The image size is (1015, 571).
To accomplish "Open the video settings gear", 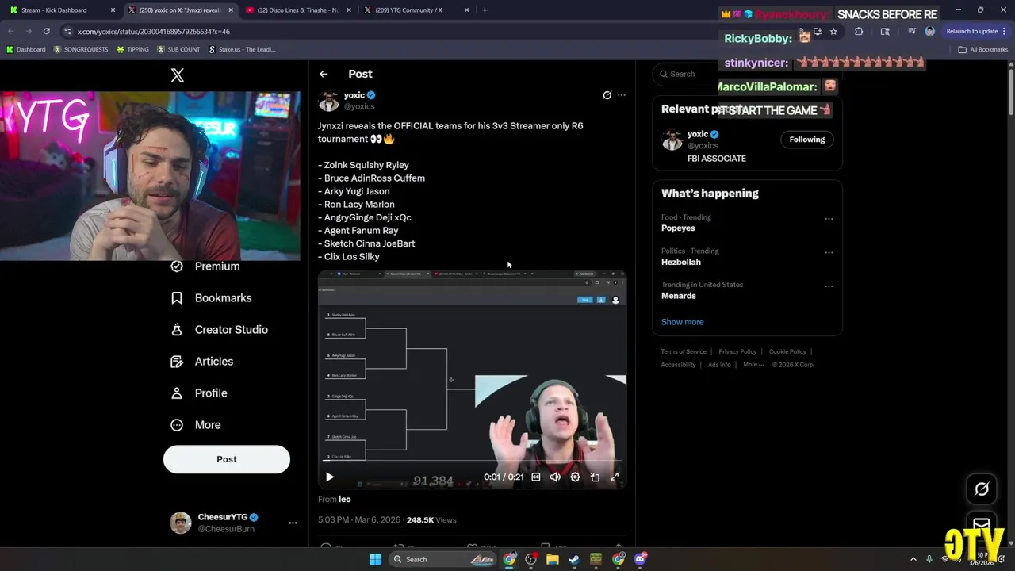I will 575,477.
